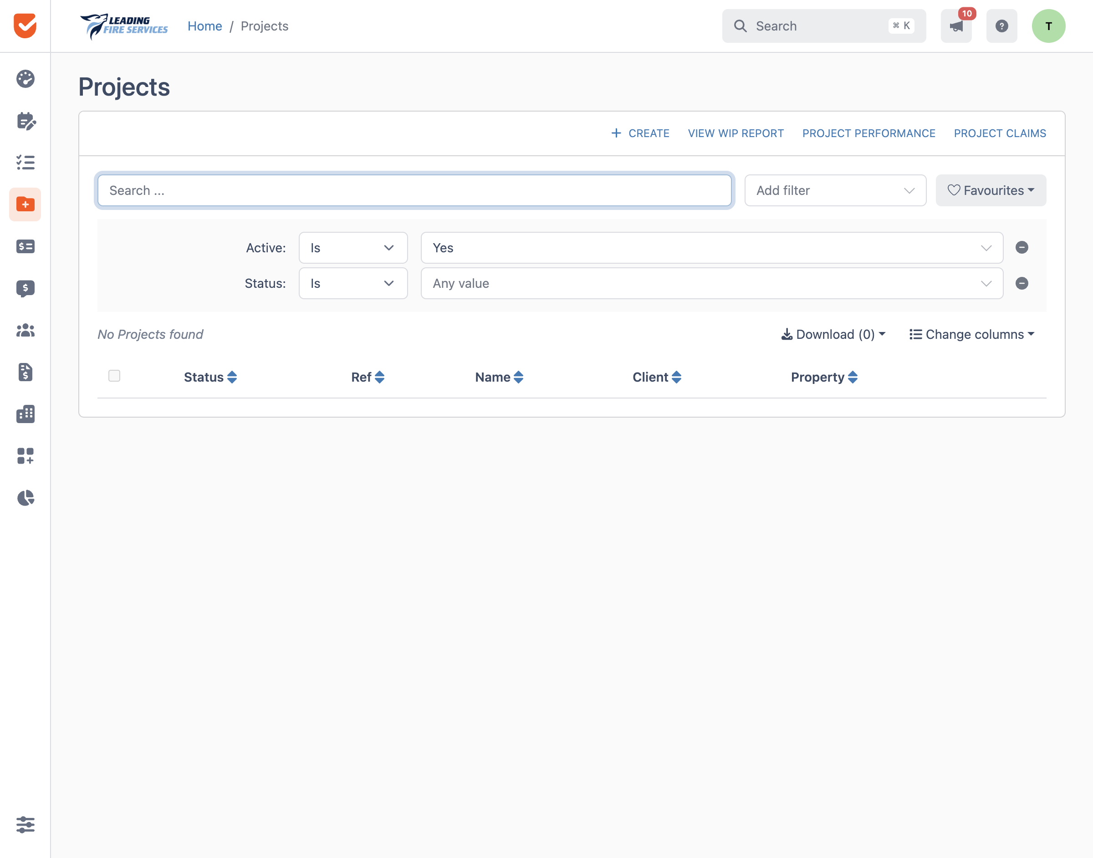The height and width of the screenshot is (858, 1093).
Task: Open PROJECT PERFORMANCE report
Action: [x=868, y=133]
